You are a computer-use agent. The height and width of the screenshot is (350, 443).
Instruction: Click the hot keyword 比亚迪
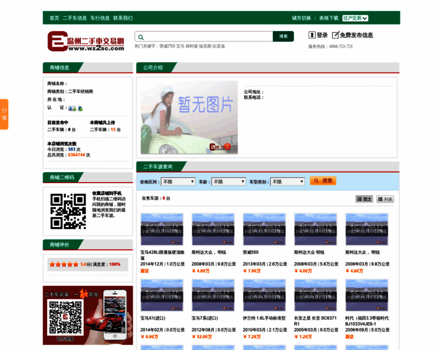pyautogui.click(x=219, y=46)
